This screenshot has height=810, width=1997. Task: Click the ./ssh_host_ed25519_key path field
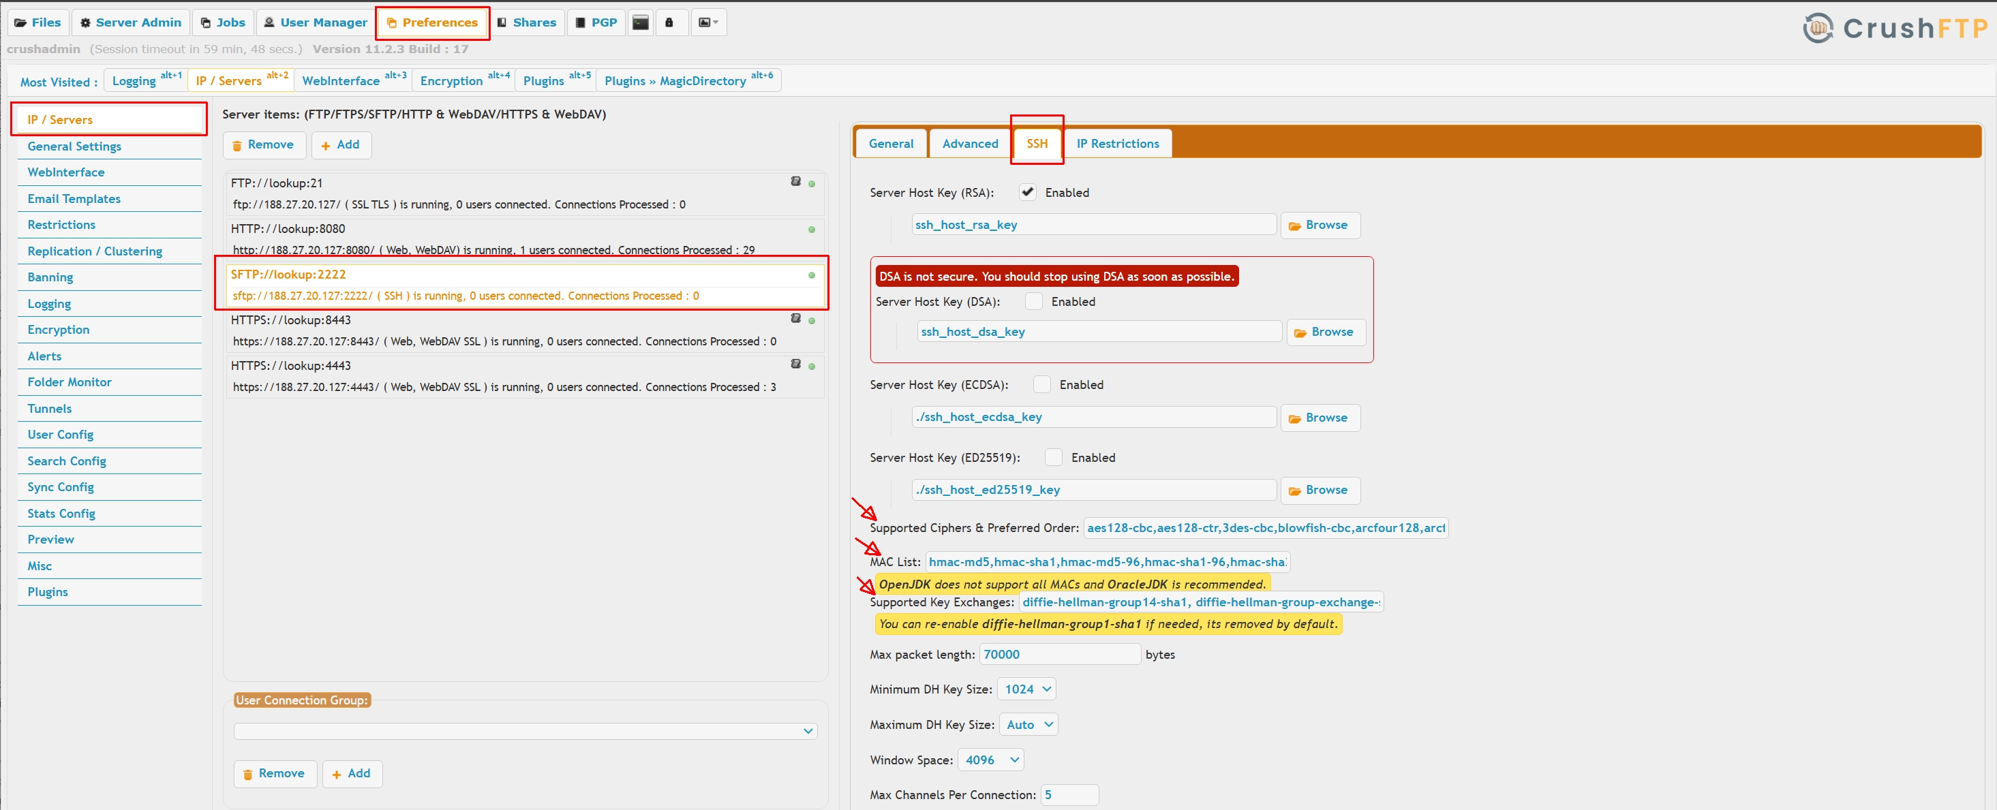pos(1094,490)
